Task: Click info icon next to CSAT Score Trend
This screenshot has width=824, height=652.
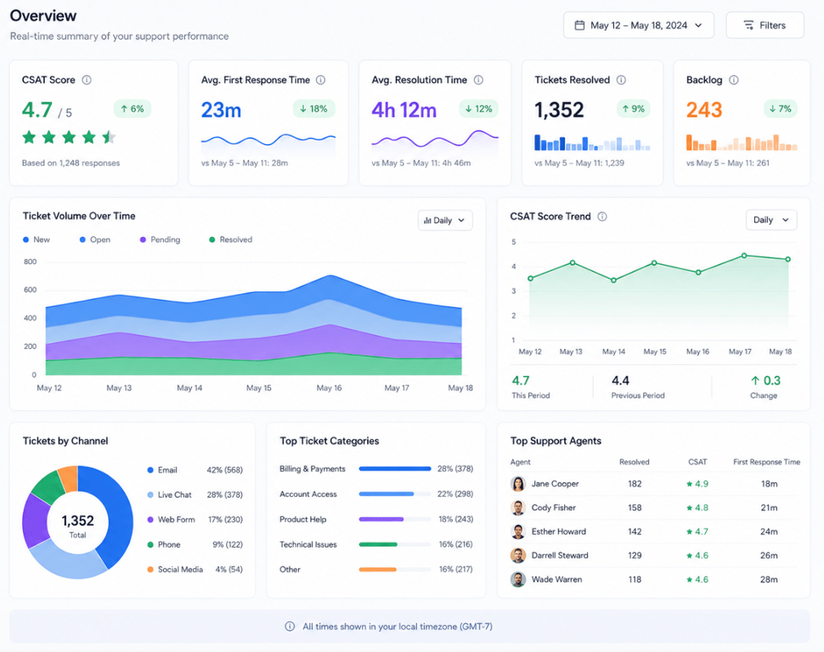Action: 602,216
